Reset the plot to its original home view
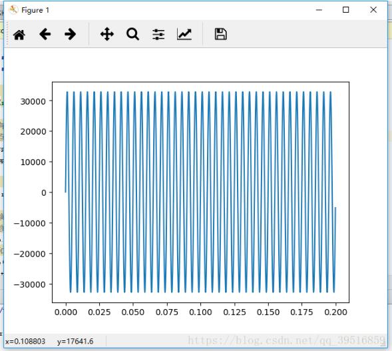 tap(19, 34)
